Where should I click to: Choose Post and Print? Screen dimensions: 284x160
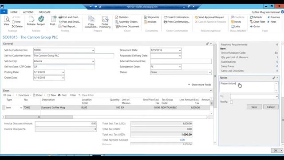[x=69, y=17]
